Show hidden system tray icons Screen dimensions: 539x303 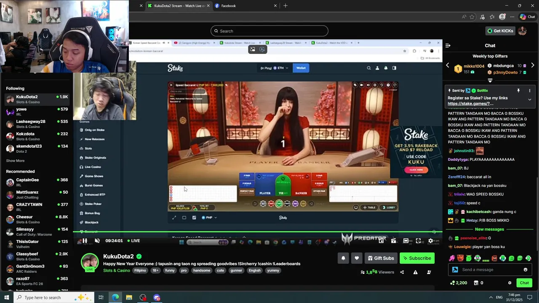[x=490, y=298]
